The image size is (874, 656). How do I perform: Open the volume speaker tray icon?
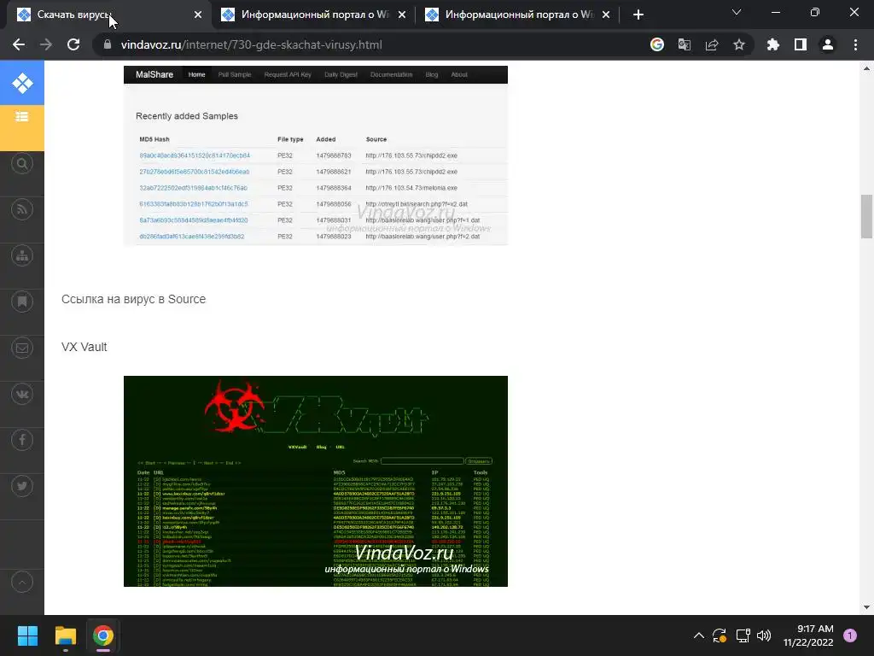tap(764, 635)
